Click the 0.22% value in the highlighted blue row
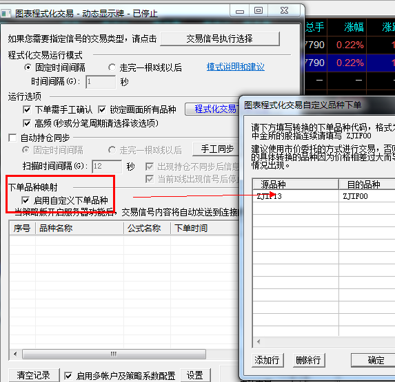Screen dimensions: 395x382 (x=350, y=63)
